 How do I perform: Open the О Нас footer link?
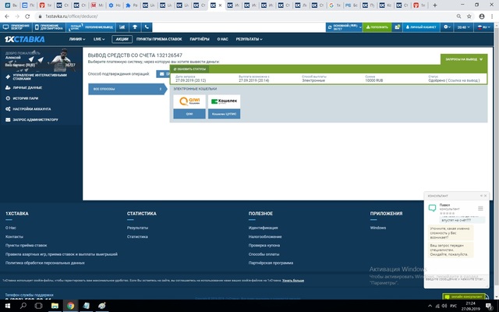[x=10, y=228]
